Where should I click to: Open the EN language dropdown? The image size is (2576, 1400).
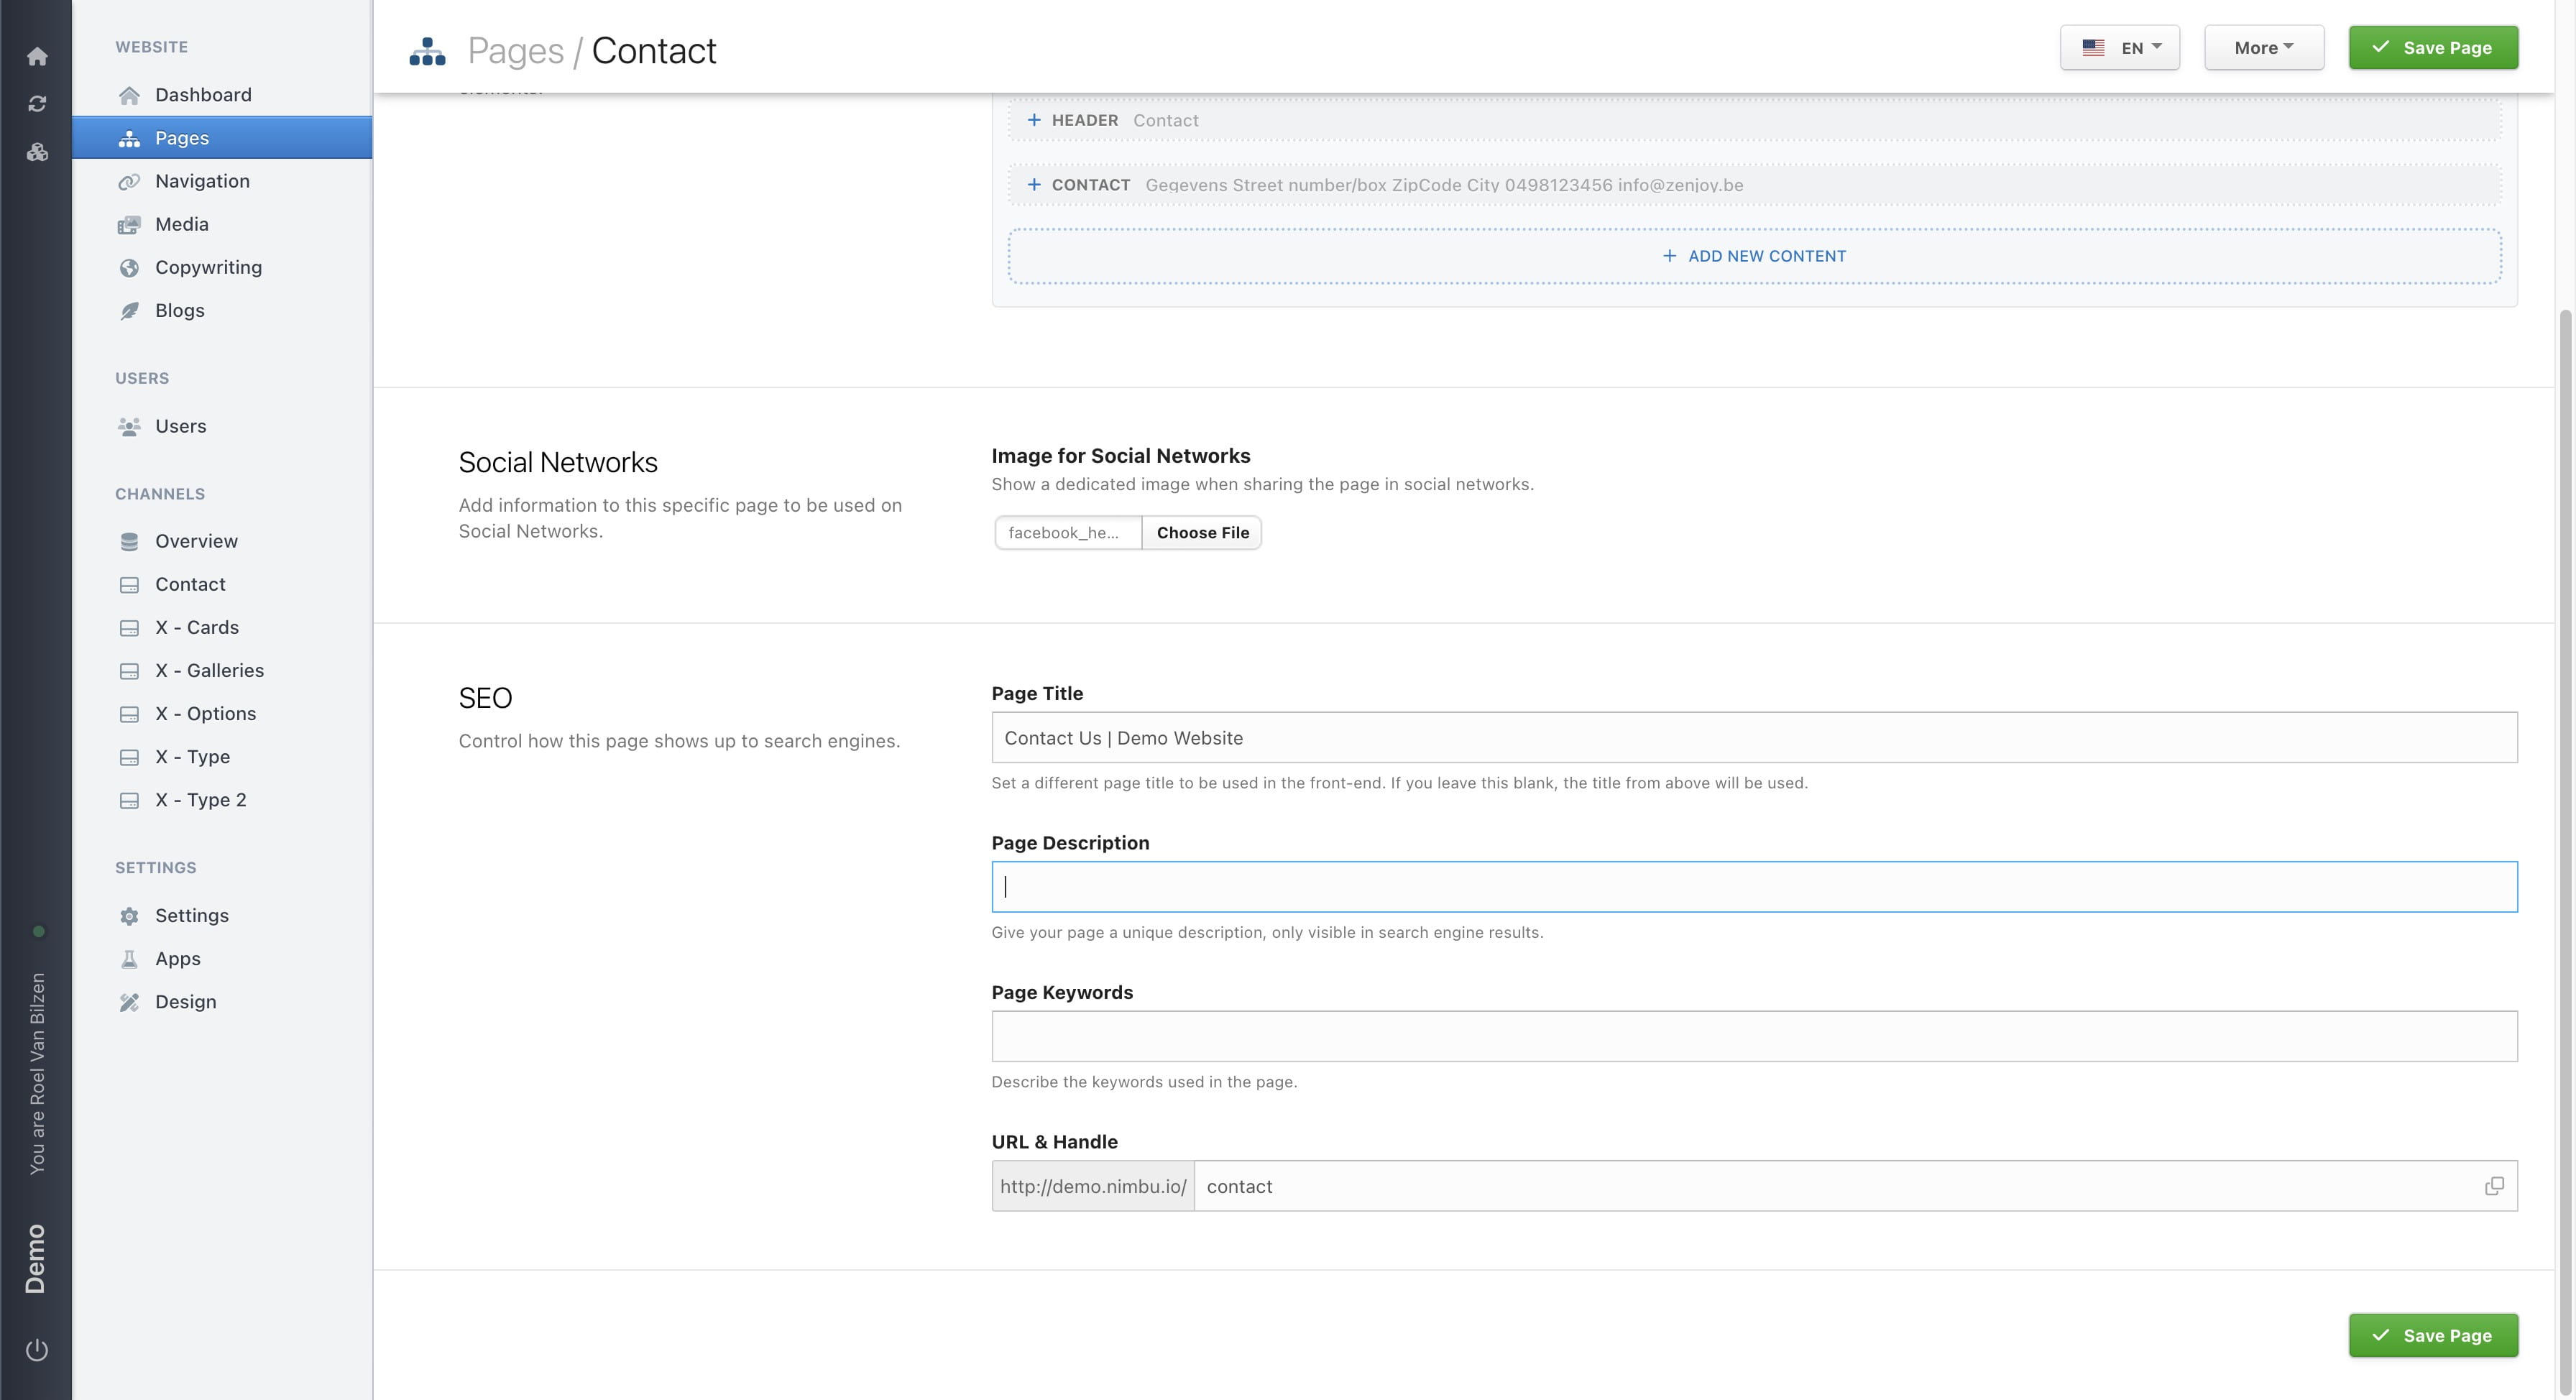[2119, 48]
